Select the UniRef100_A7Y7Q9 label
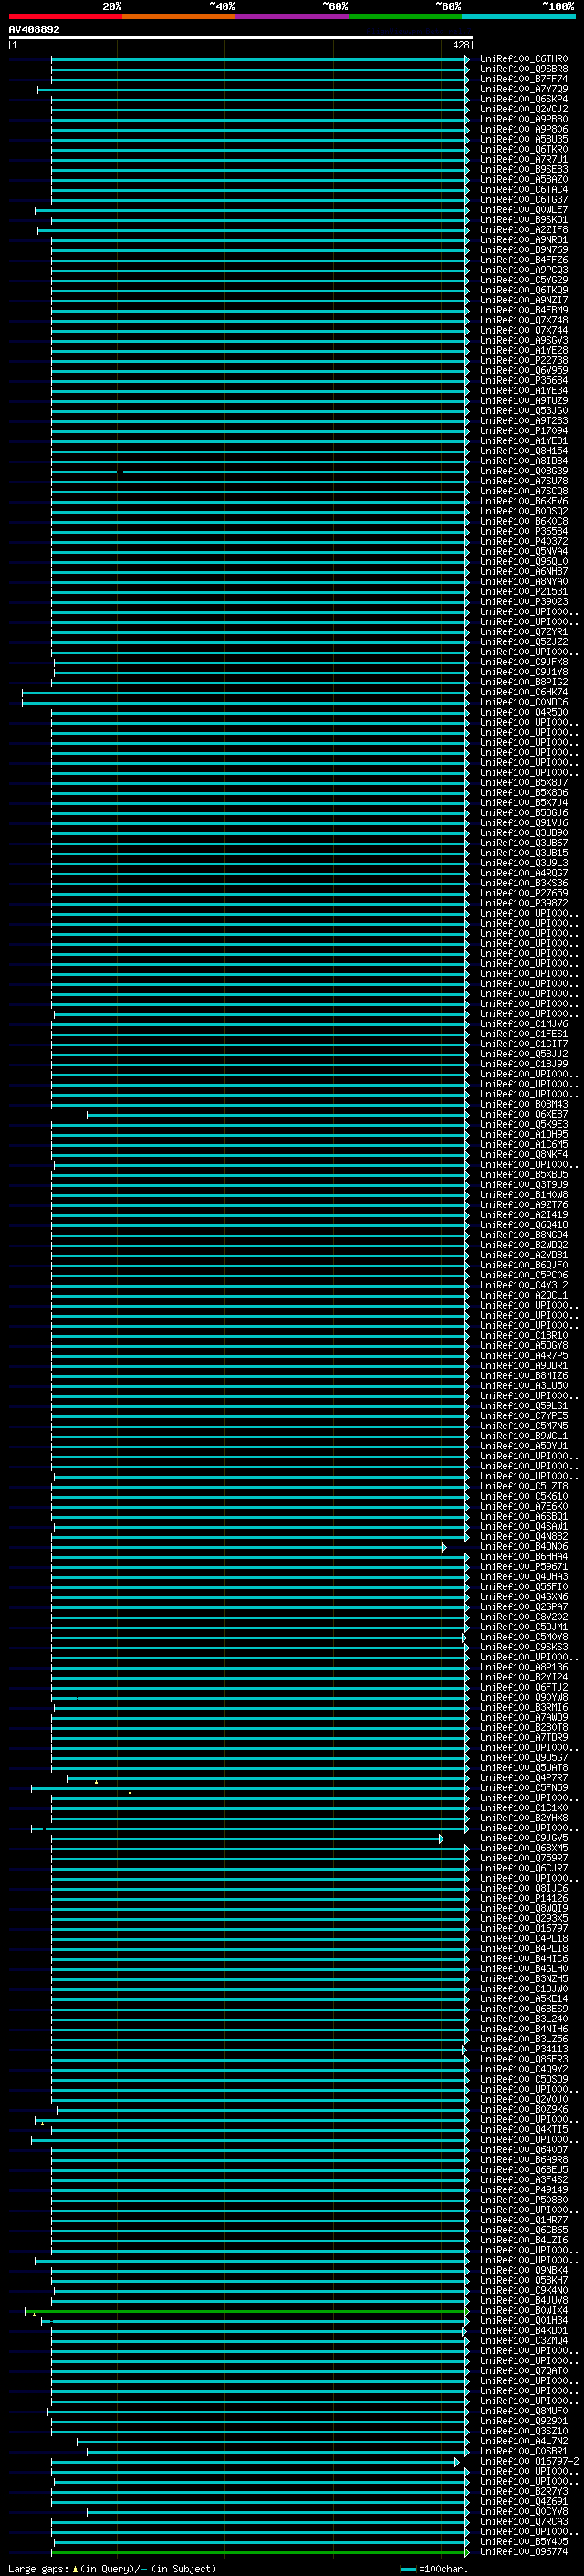This screenshot has height=2576, width=584. [523, 89]
